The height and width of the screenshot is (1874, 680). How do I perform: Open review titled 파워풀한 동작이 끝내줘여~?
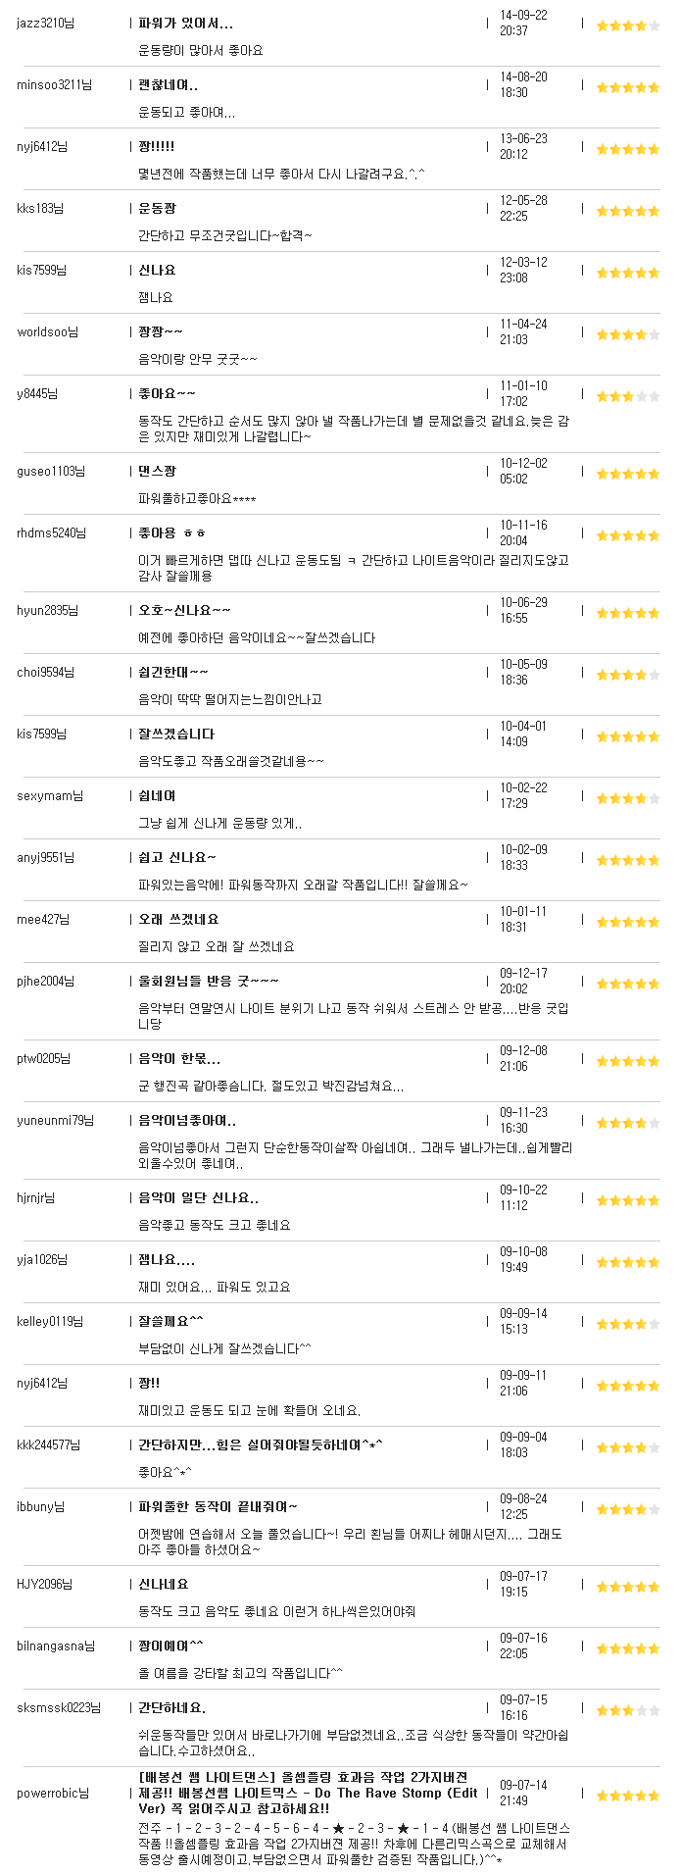click(218, 1506)
